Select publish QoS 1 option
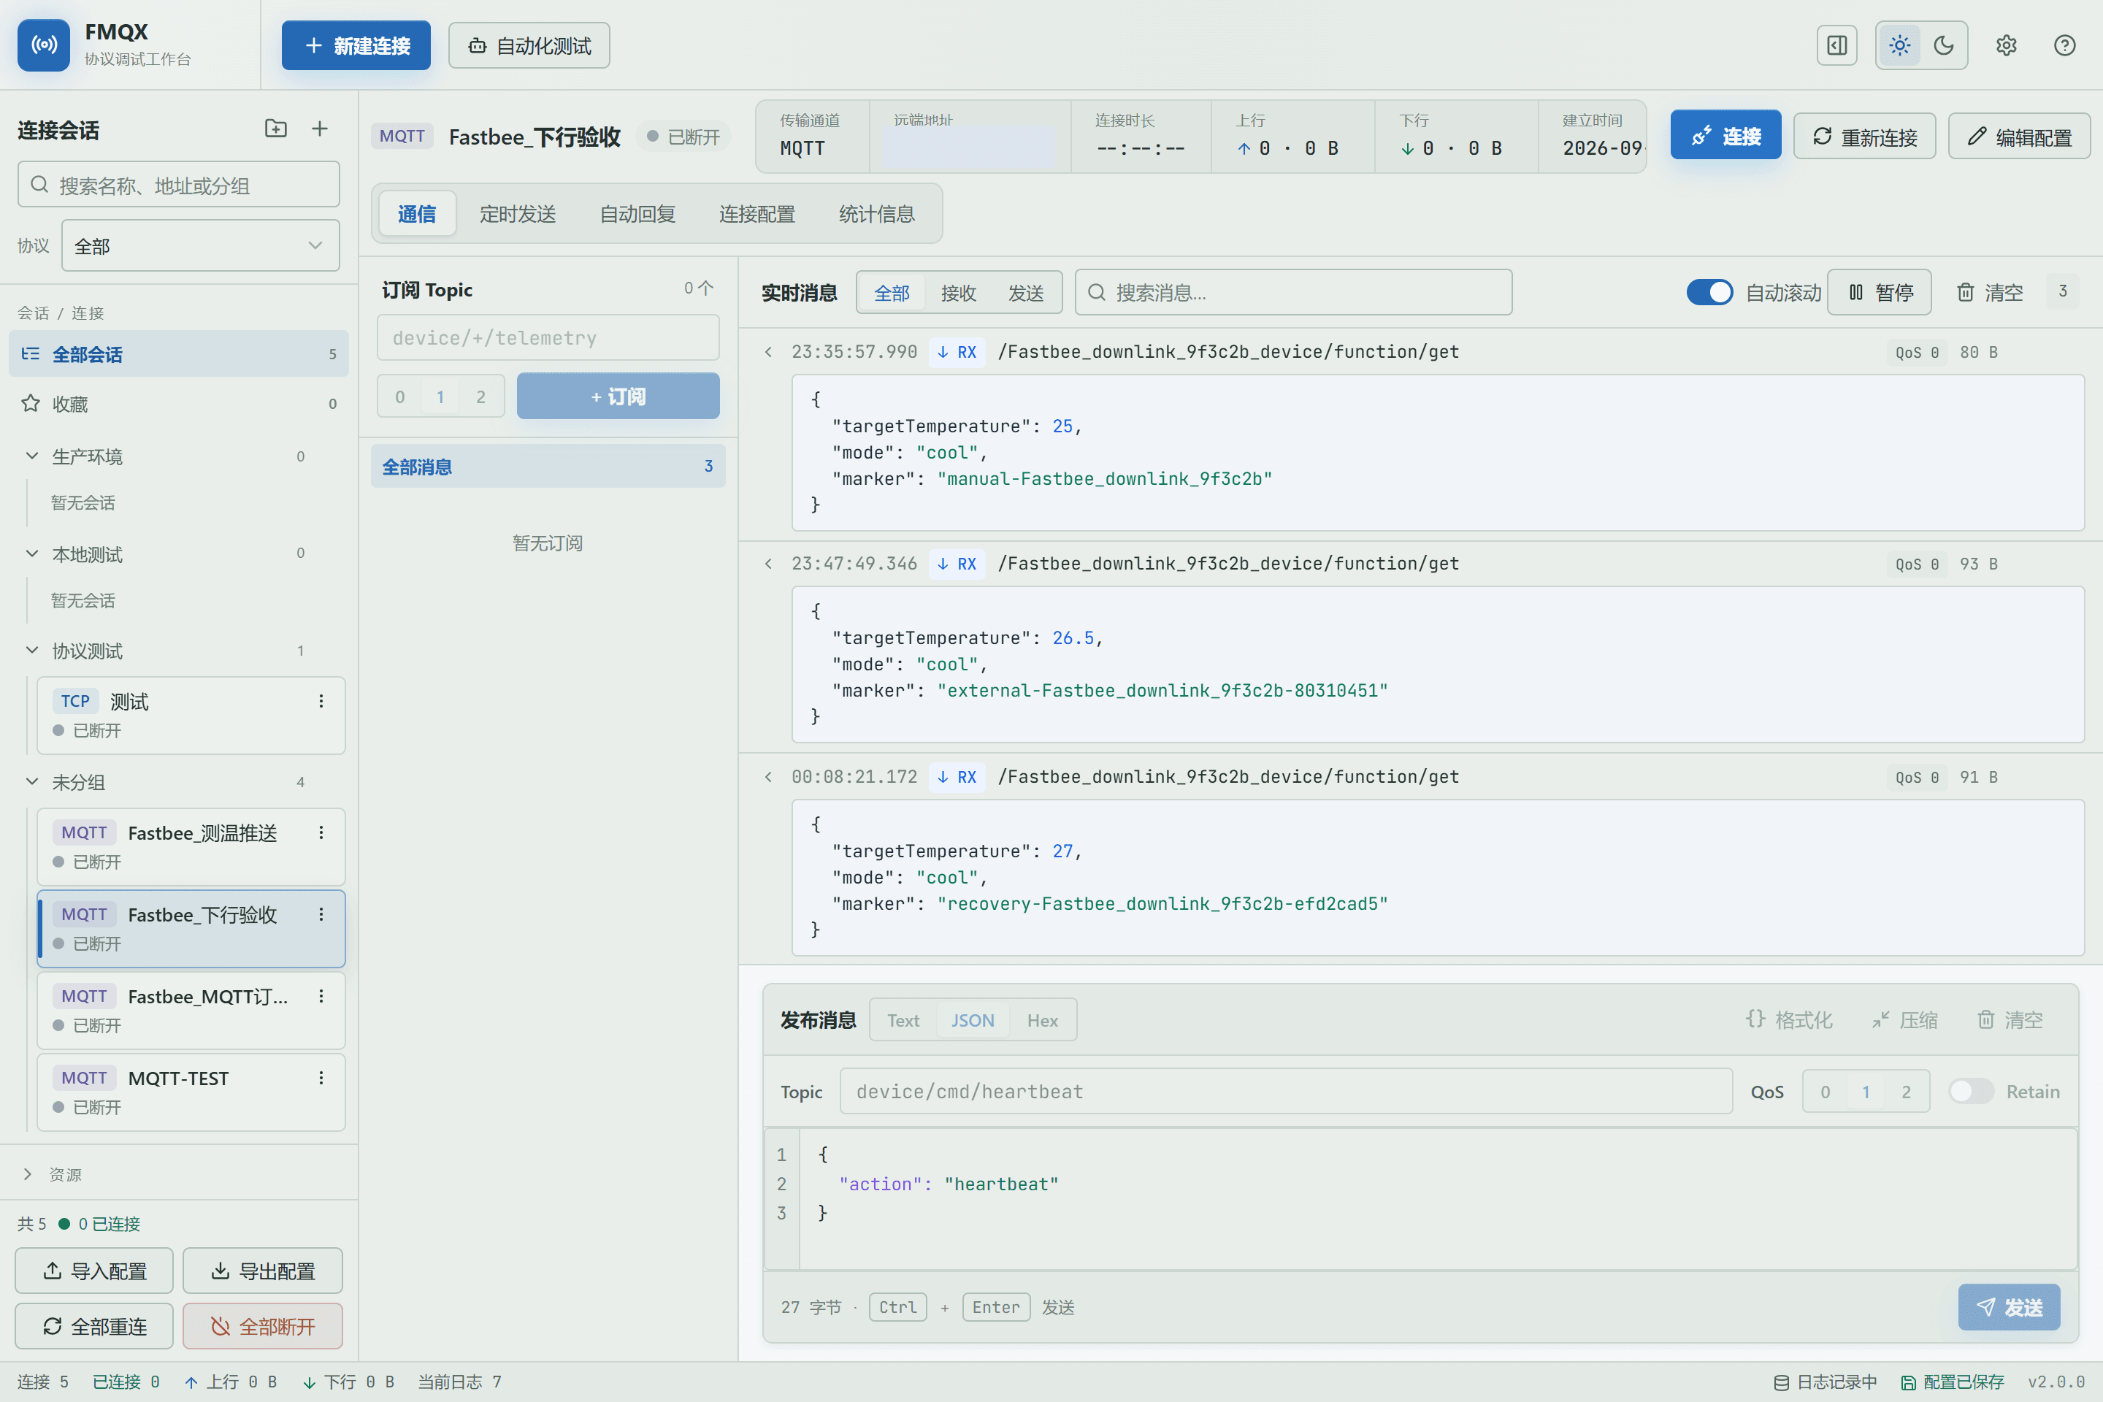This screenshot has height=1402, width=2103. click(x=1866, y=1091)
